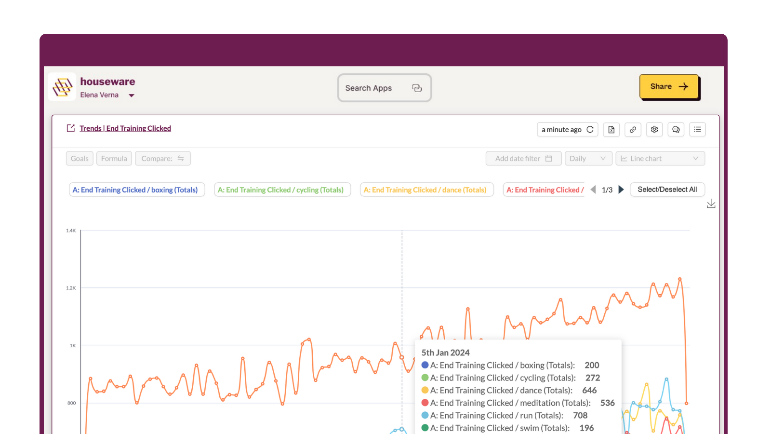This screenshot has width=771, height=434.
Task: Click the yellow Share button
Action: 669,86
